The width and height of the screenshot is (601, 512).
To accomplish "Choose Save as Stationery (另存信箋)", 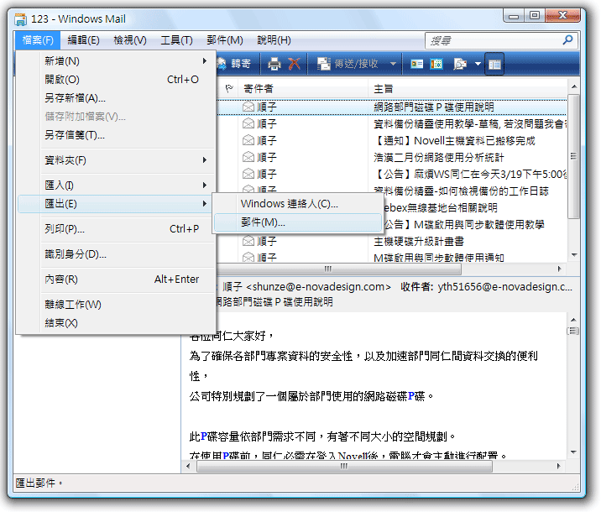I will click(116, 135).
